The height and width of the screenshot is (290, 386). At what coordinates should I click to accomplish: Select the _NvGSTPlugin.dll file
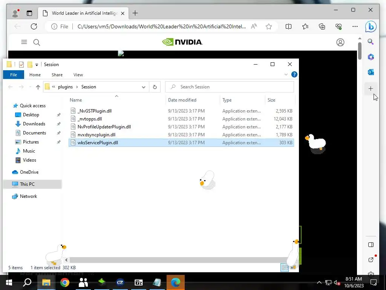click(x=181, y=111)
